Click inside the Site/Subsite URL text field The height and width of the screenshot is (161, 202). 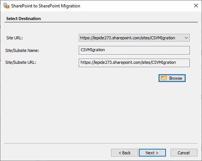tap(134, 63)
